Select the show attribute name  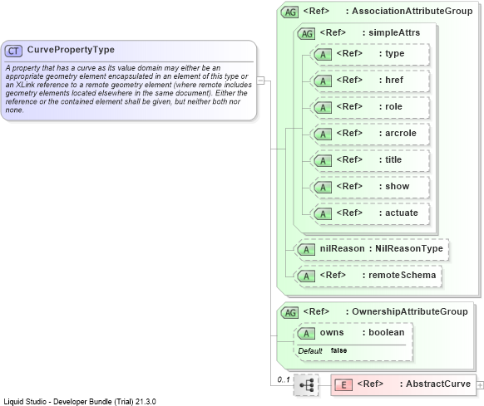(x=398, y=186)
